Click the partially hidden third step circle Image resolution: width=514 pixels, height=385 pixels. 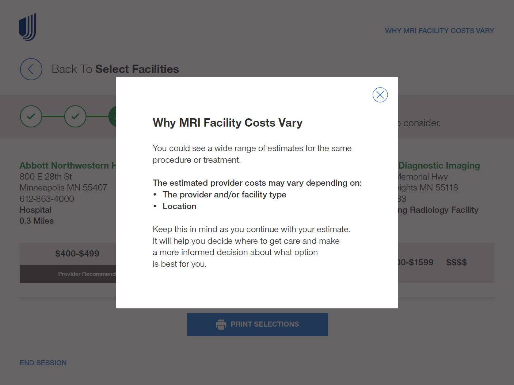(x=113, y=116)
